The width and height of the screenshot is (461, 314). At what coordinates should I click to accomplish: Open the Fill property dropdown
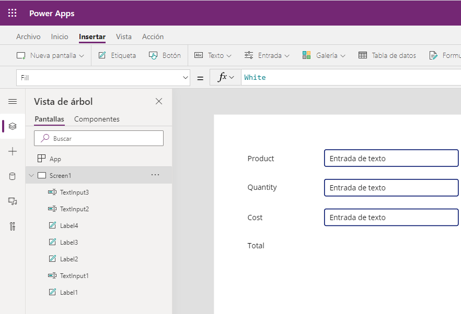pyautogui.click(x=185, y=77)
